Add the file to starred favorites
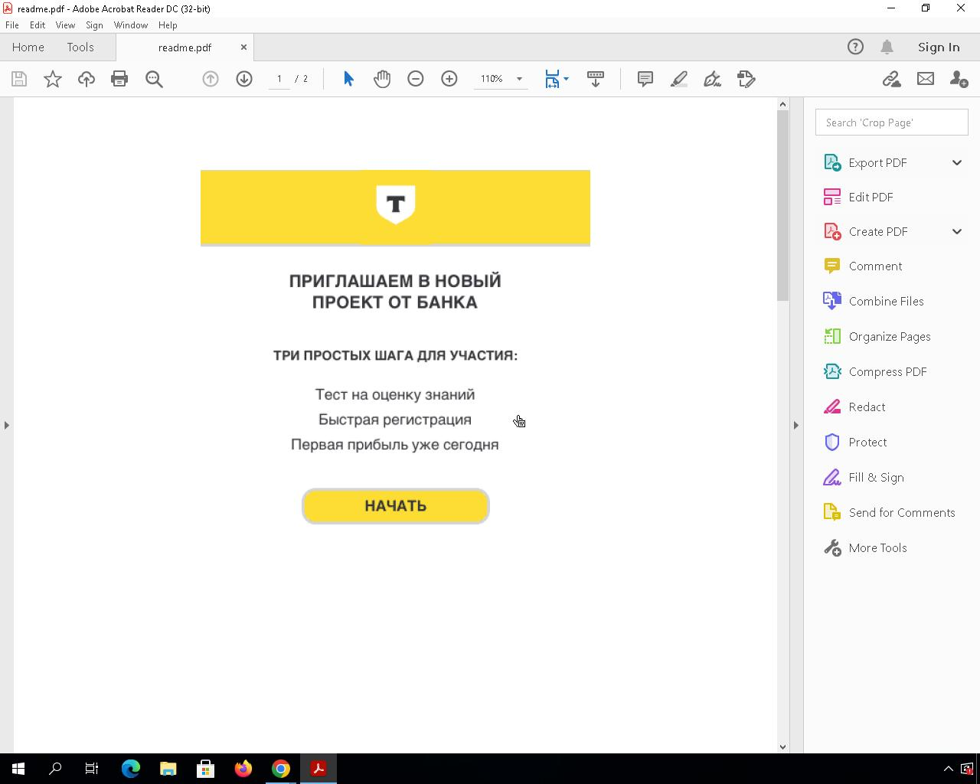 (53, 79)
